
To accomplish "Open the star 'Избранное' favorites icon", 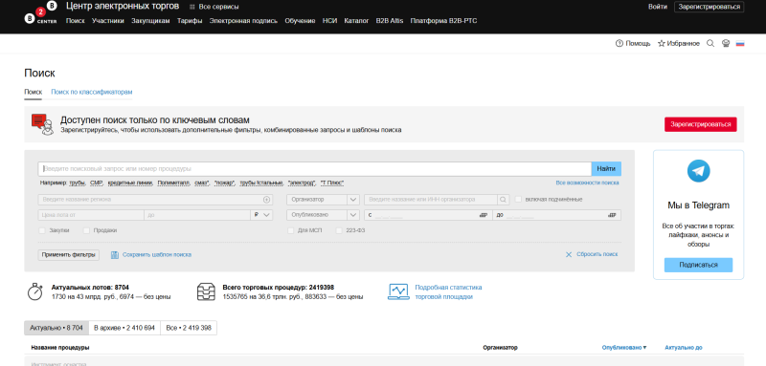I will [x=662, y=43].
